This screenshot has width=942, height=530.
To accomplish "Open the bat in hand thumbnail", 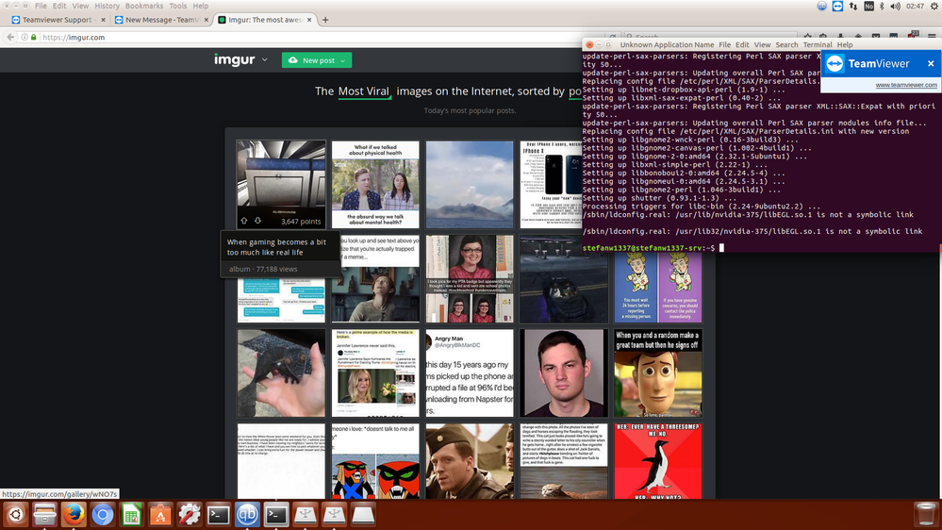I will (281, 373).
